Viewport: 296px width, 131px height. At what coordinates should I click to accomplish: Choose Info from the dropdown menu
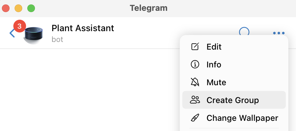[214, 65]
